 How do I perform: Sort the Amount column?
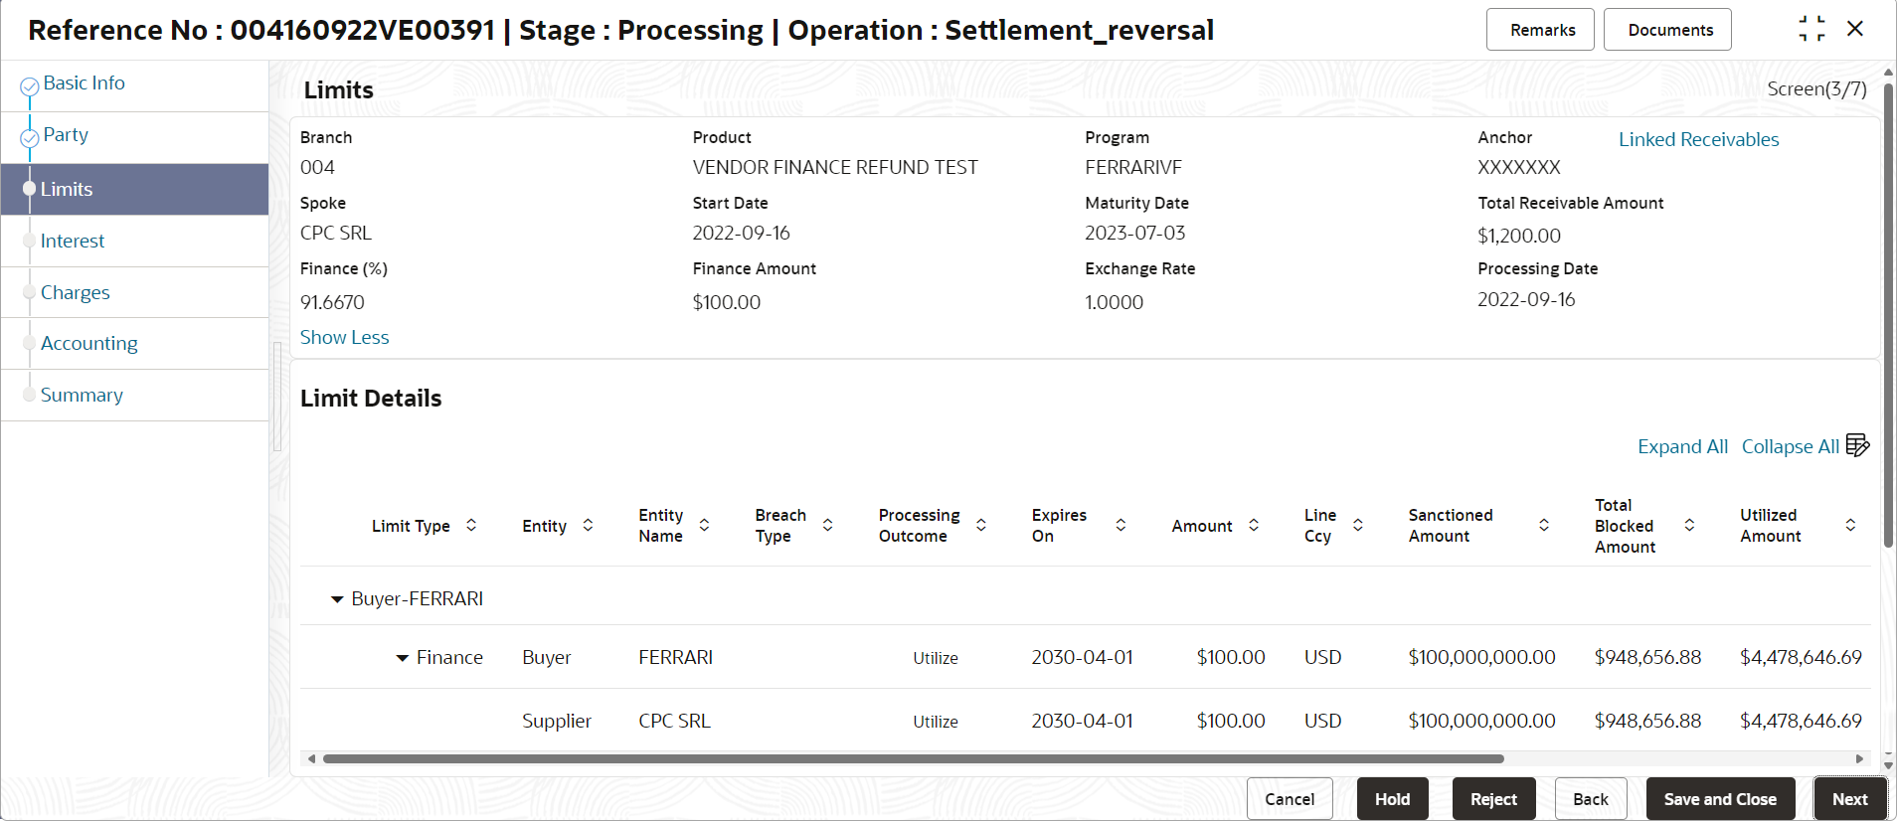coord(1254,526)
